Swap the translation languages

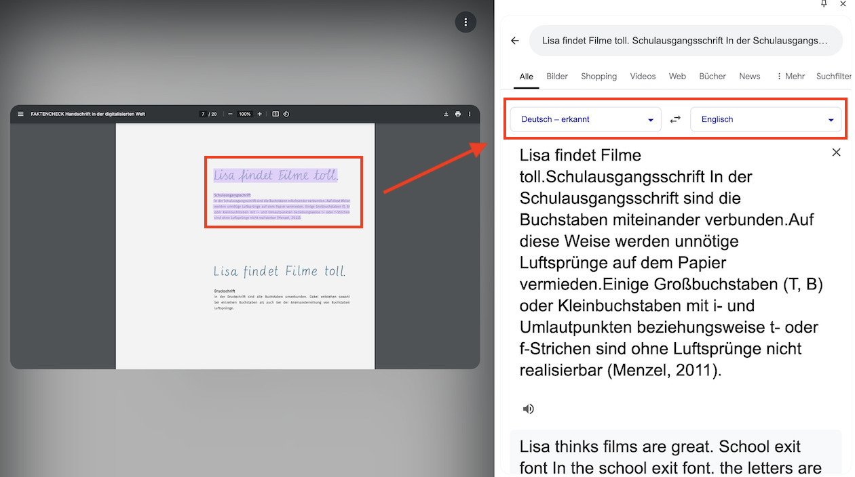coord(675,119)
